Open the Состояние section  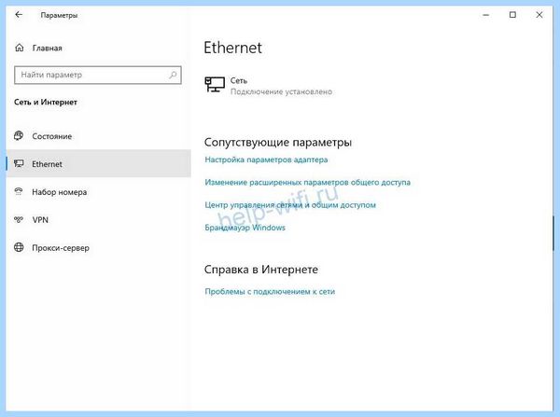coord(99,136)
